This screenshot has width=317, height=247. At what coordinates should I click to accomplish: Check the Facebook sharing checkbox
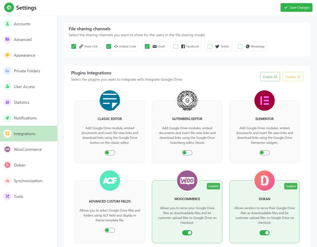[x=176, y=46]
